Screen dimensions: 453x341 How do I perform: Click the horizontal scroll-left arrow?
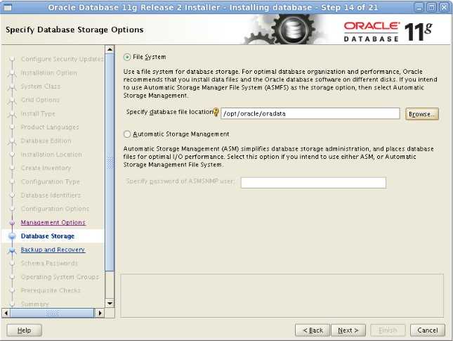point(6,313)
